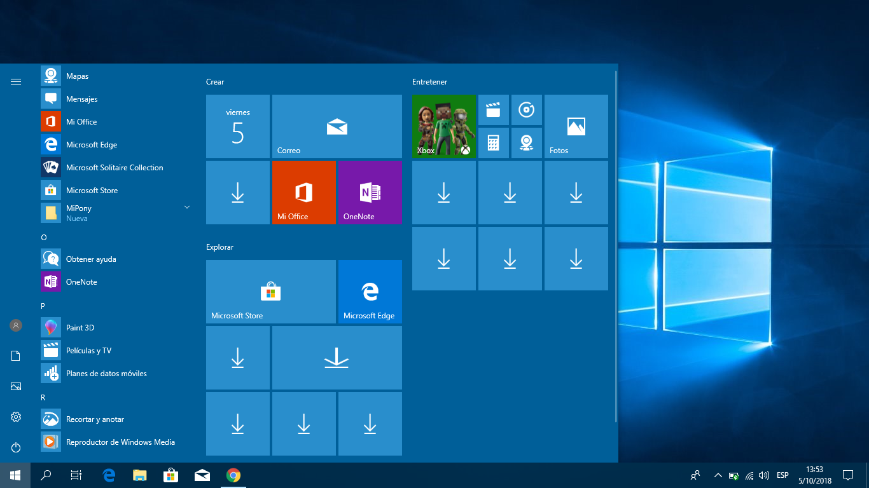
Task: Open the small Groove Music tile
Action: [527, 110]
